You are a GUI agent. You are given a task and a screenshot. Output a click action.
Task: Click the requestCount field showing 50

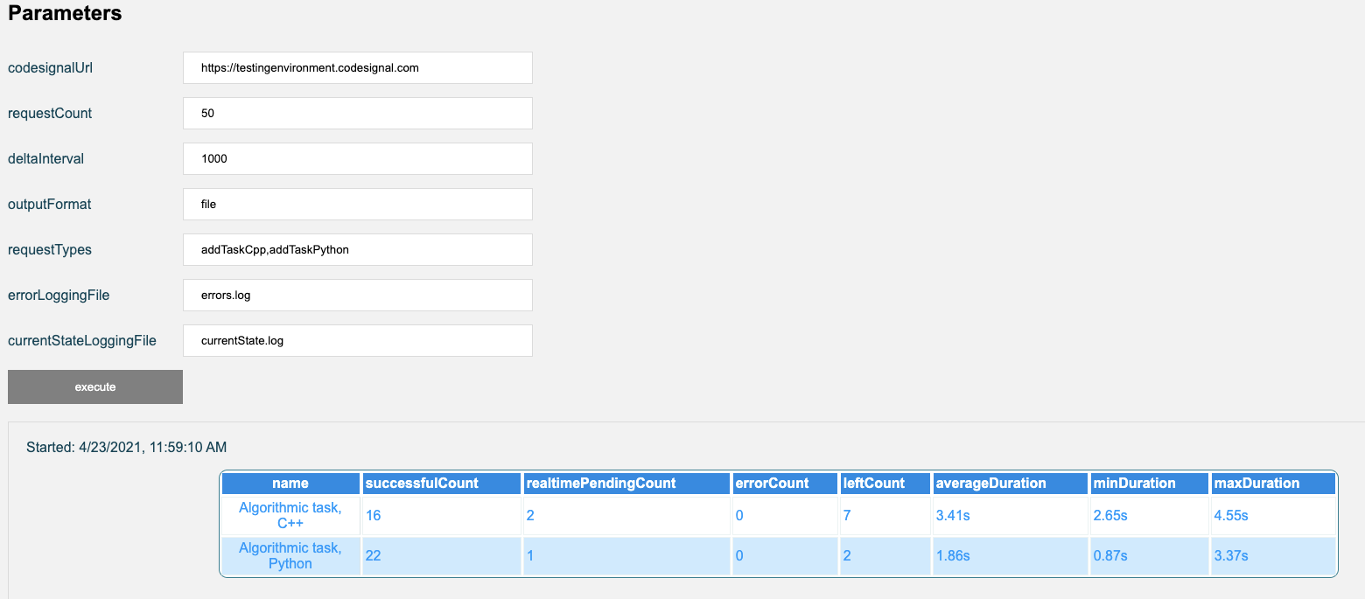358,113
